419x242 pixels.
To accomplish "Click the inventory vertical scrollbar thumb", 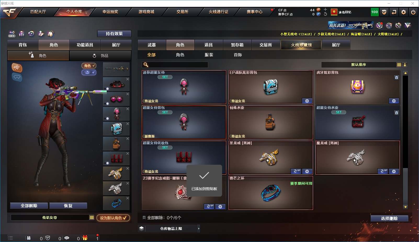I will (405, 186).
